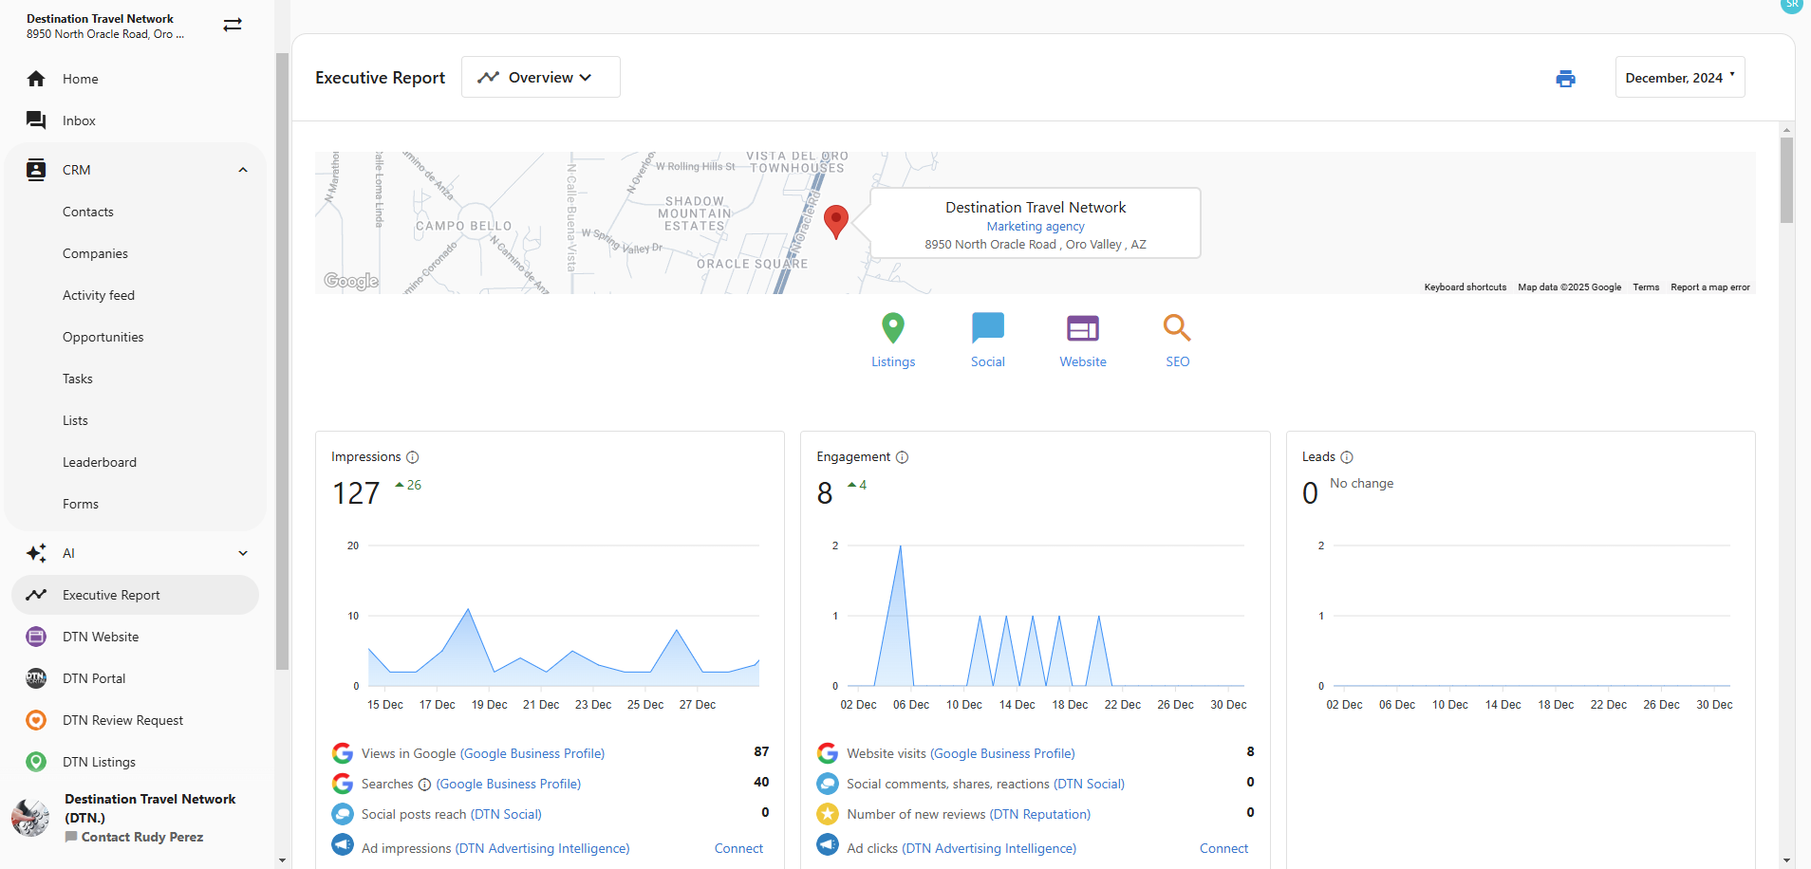Open the Home icon in sidebar
The width and height of the screenshot is (1811, 869).
[36, 79]
